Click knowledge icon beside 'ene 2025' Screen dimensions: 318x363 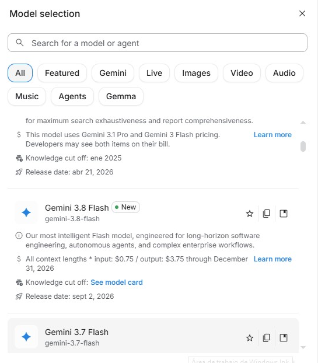tap(19, 158)
